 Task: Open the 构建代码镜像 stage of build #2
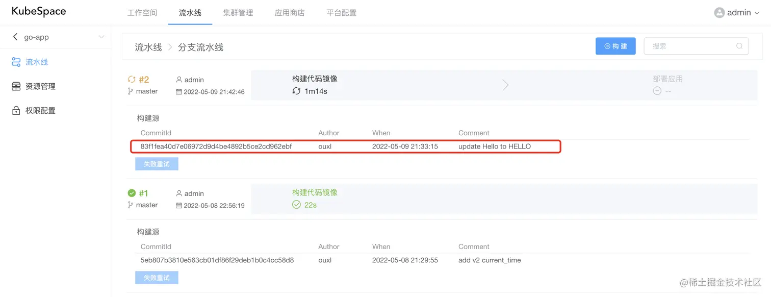(315, 79)
